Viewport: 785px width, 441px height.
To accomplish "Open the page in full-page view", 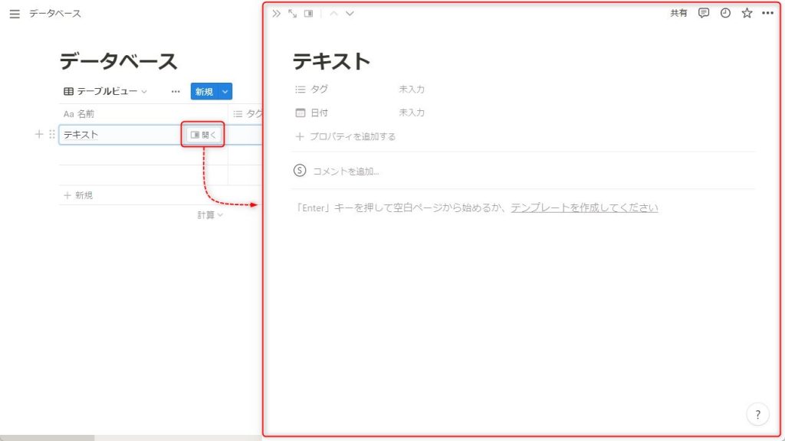I will (292, 14).
